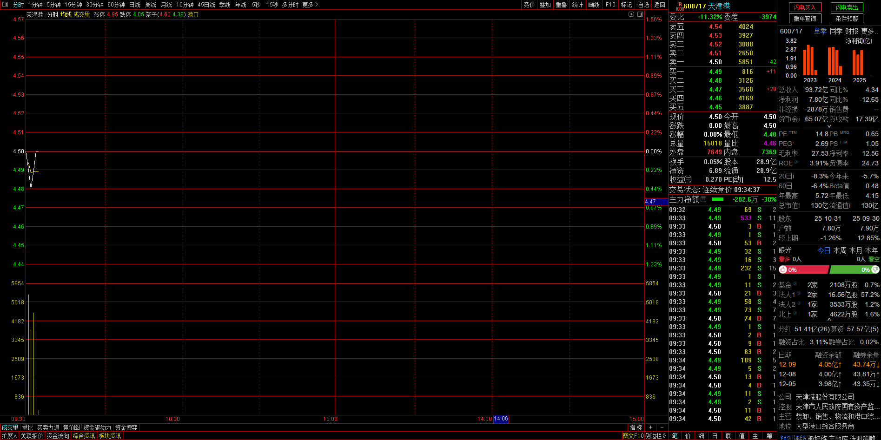Screen dimensions: 881x440
Task: Open the 财报 financial report
Action: 852,31
